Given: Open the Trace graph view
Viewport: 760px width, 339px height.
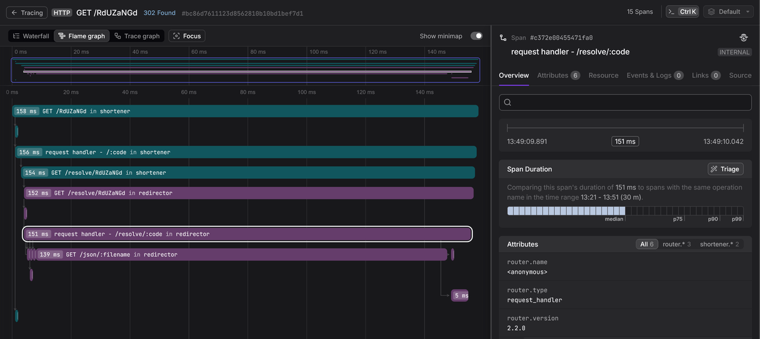Looking at the screenshot, I should tap(137, 36).
